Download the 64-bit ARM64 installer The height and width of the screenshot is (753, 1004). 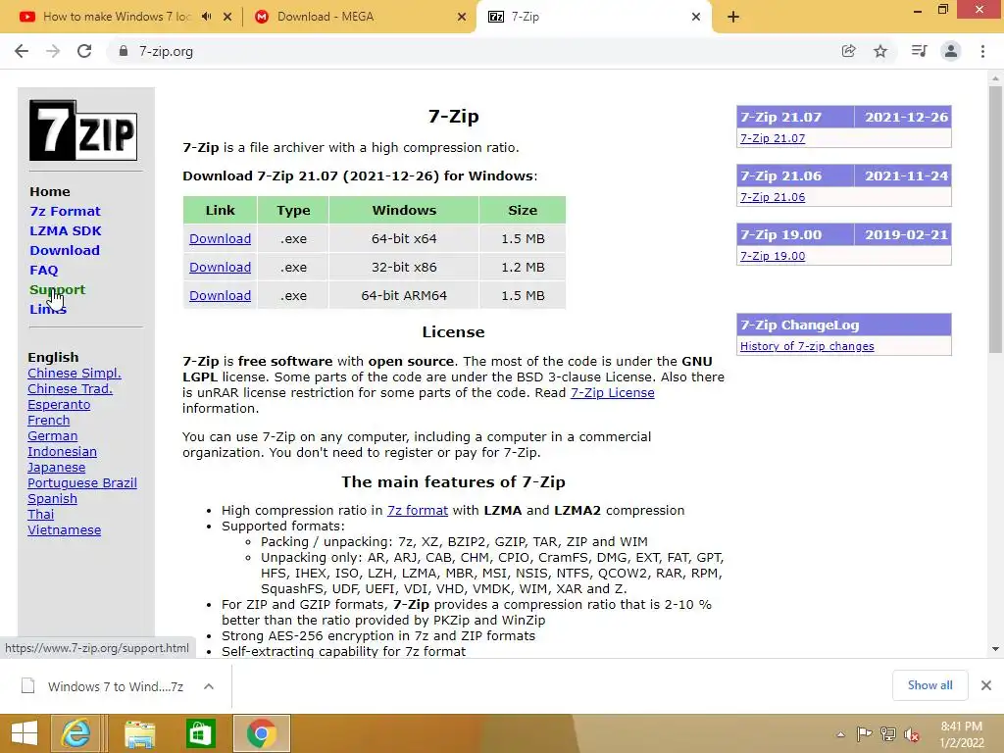(x=220, y=296)
